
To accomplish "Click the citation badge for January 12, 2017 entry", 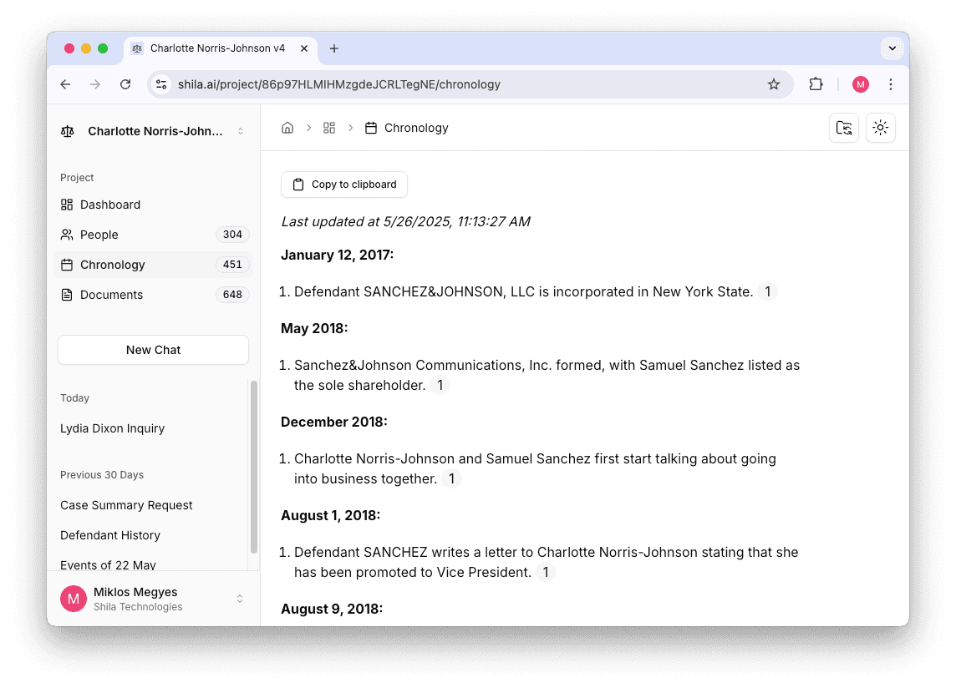I will 767,291.
